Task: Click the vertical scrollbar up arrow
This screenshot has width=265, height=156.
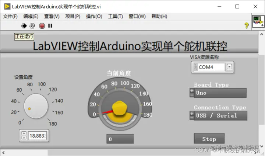Action: click(x=262, y=34)
